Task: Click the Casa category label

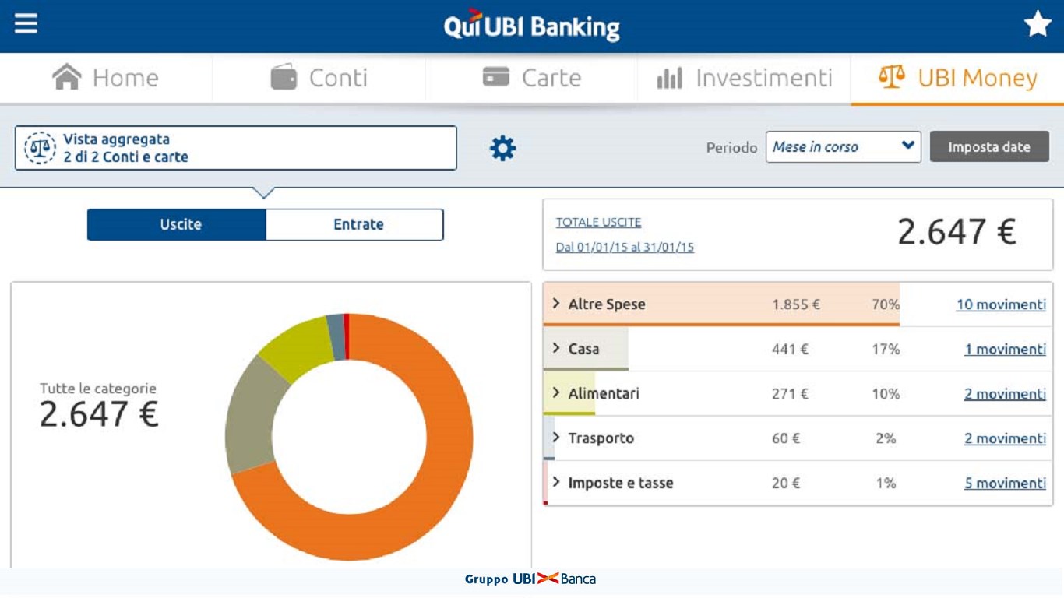Action: pos(583,349)
